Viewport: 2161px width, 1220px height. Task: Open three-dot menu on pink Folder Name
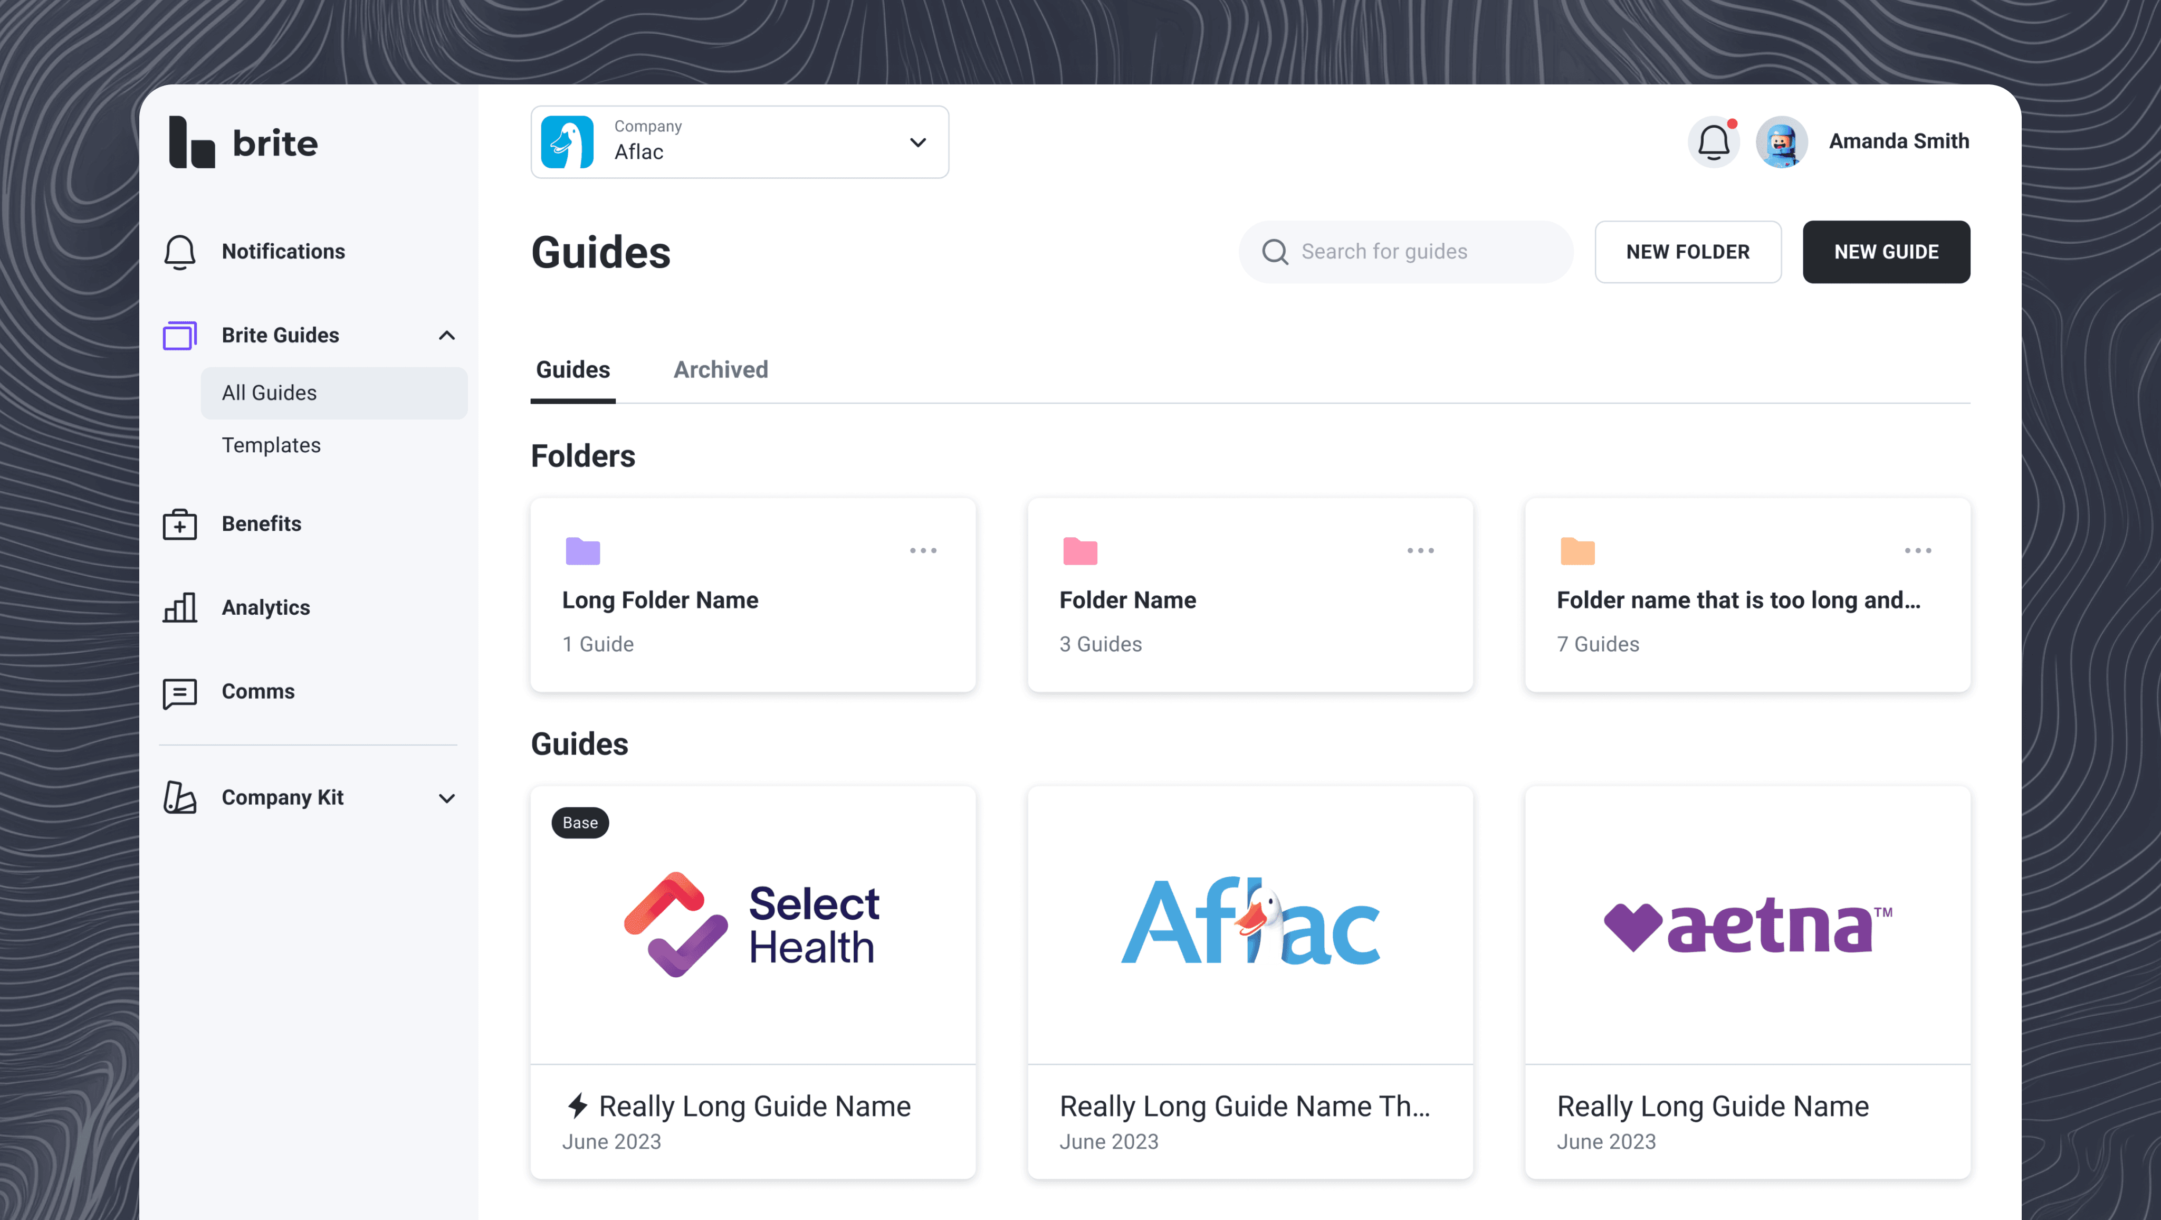1420,550
